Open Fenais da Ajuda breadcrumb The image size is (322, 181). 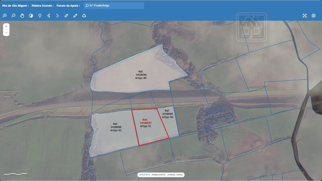(x=67, y=6)
